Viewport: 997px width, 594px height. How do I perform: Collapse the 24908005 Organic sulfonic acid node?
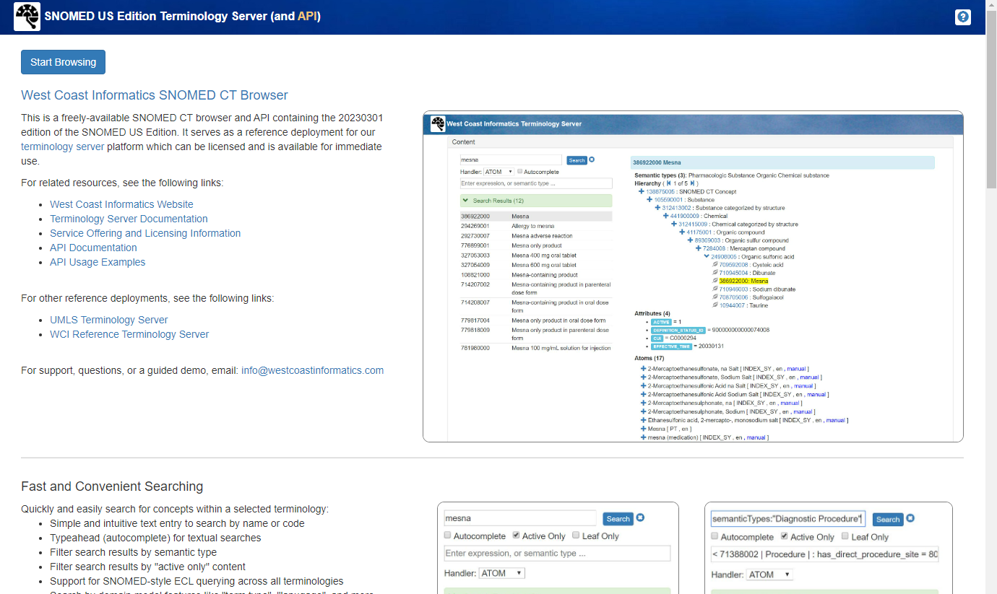(x=707, y=256)
